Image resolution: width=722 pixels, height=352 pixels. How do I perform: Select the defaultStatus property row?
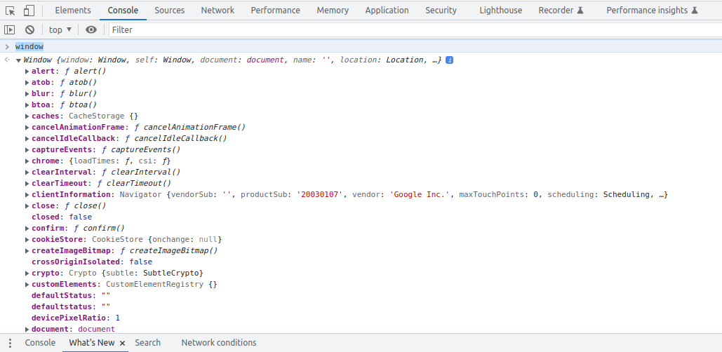(x=71, y=295)
